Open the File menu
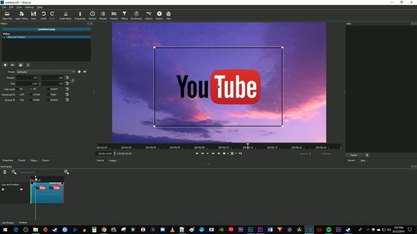Screen dimensions: 417x234 tap(5, 7)
